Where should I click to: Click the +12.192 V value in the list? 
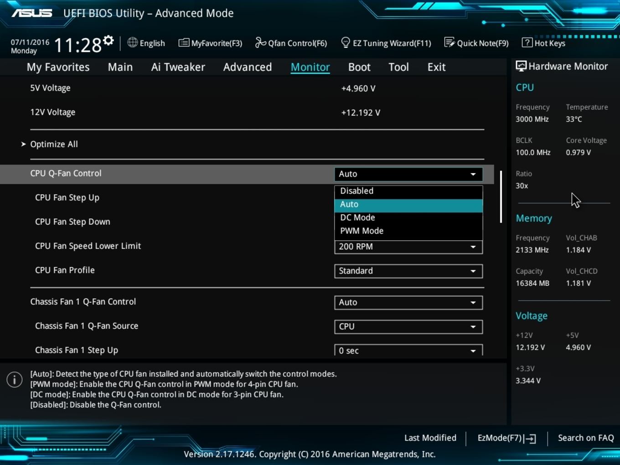point(361,113)
